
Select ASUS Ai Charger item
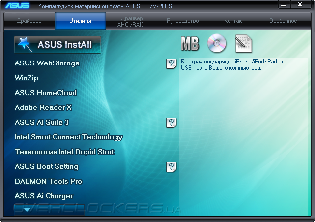point(86,196)
